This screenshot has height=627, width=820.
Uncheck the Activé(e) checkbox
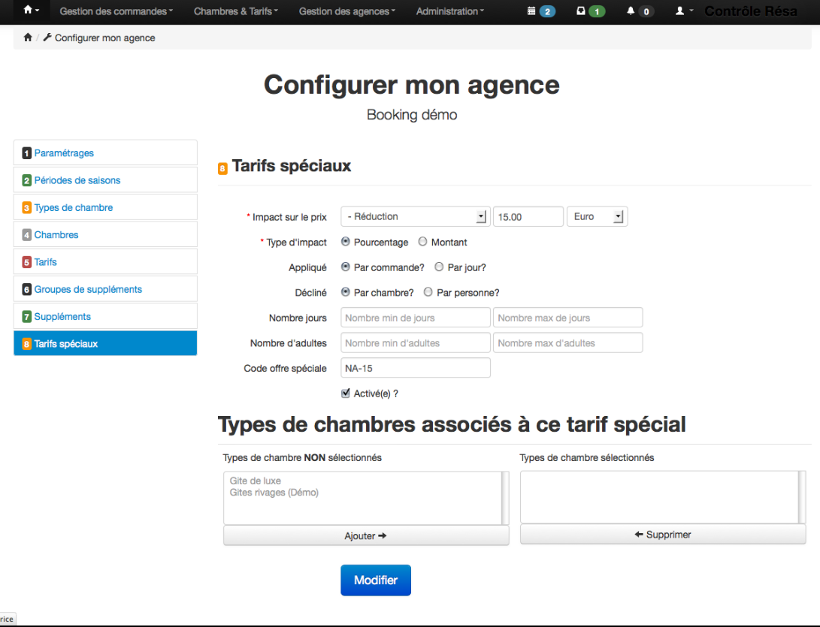[x=345, y=393]
